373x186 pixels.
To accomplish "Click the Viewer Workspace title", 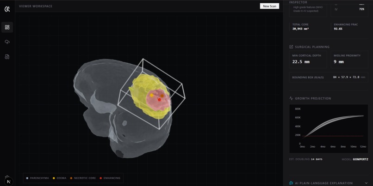I will (36, 6).
